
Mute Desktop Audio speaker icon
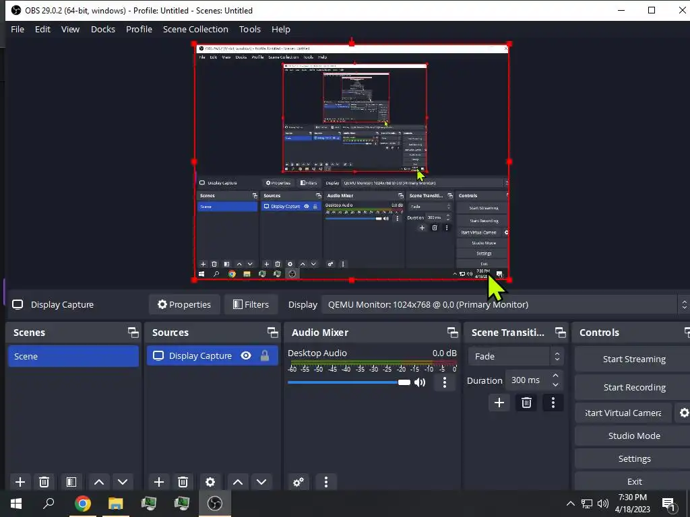(x=420, y=382)
